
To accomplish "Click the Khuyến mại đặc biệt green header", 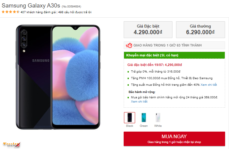I will pos(174,55).
